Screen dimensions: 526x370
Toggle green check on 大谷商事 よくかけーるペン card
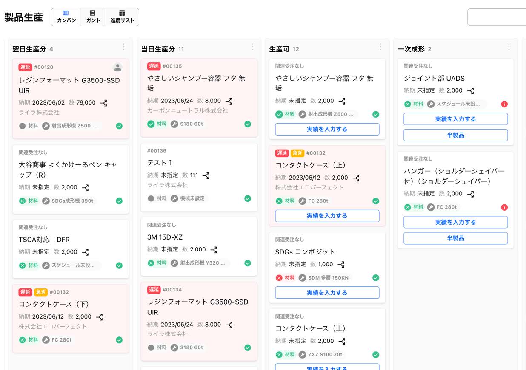pyautogui.click(x=119, y=201)
